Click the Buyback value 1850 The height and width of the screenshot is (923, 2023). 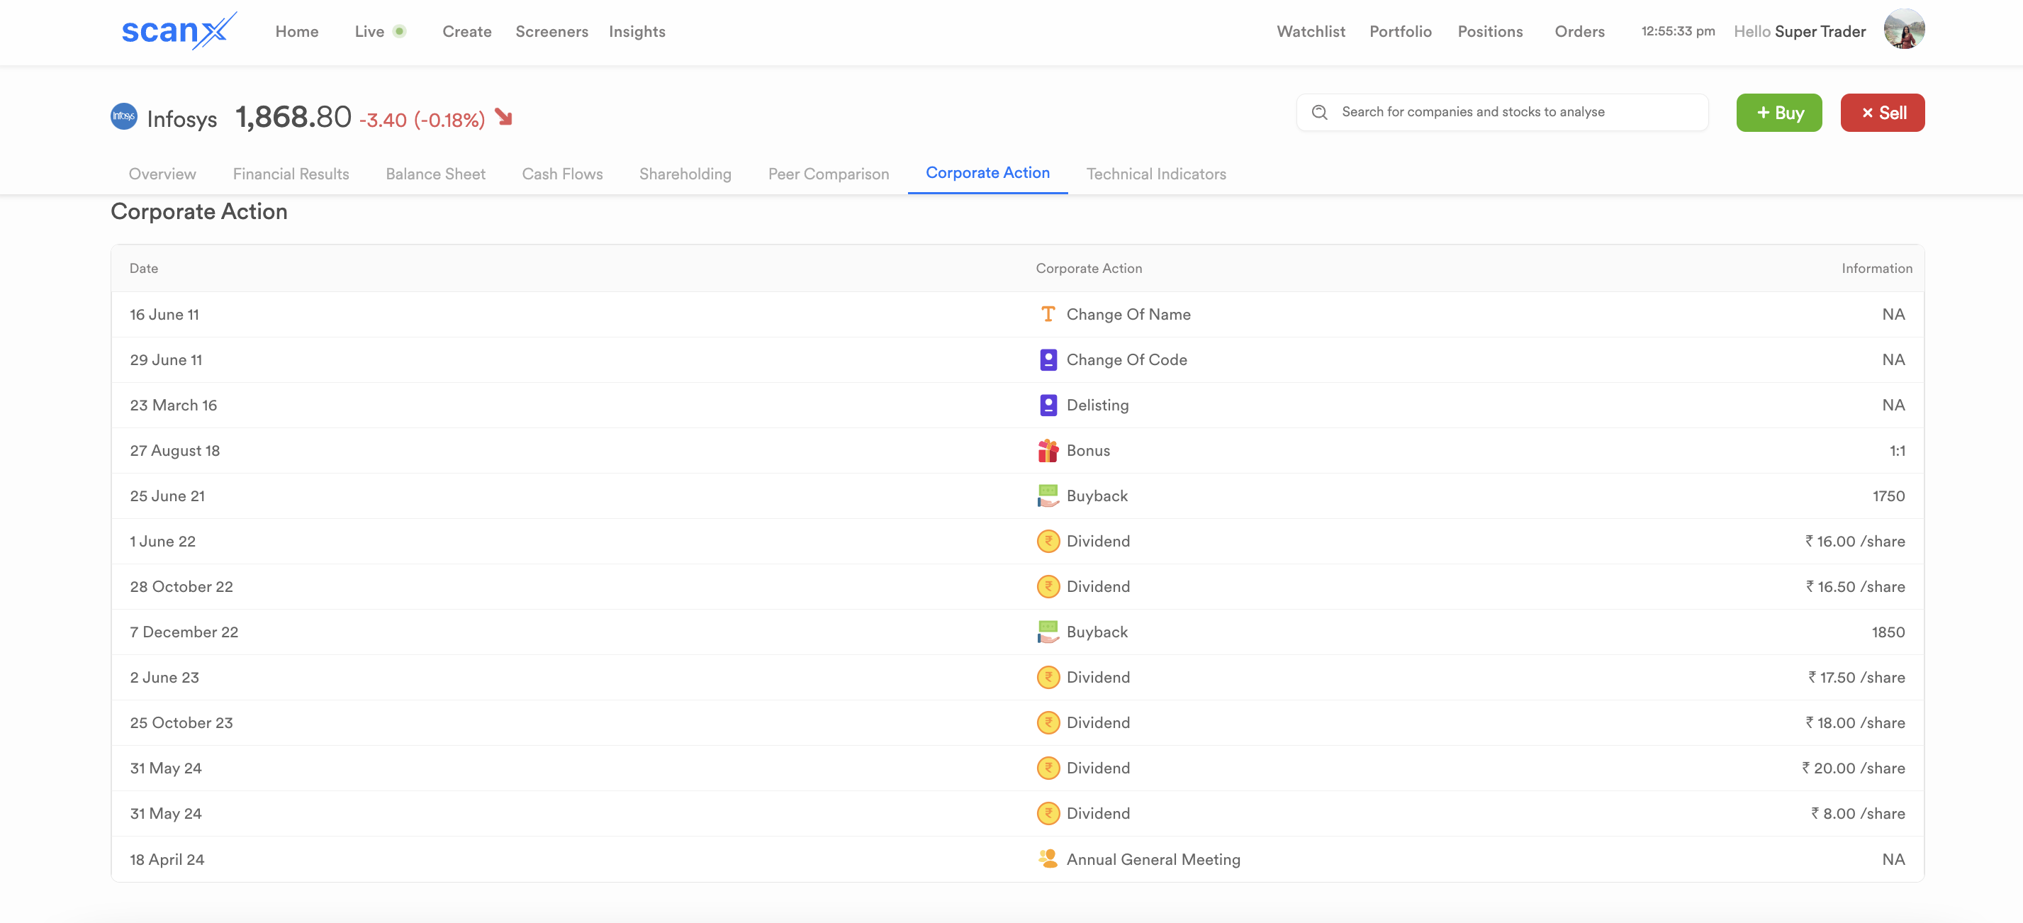coord(1888,632)
